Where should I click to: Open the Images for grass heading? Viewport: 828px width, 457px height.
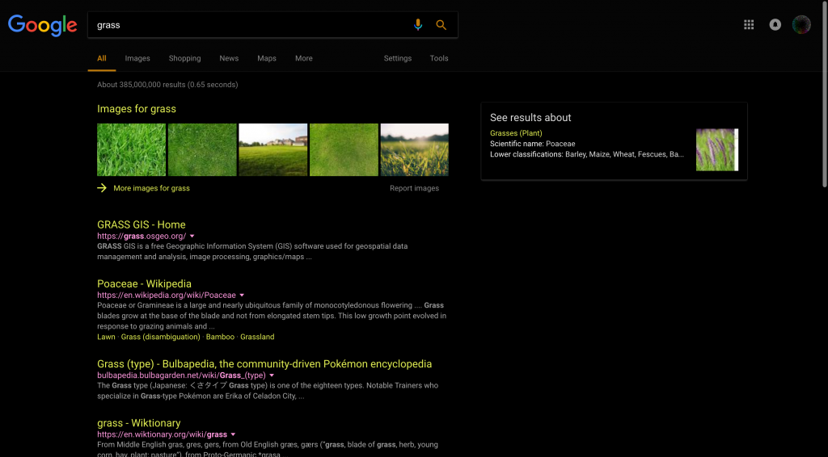point(136,109)
